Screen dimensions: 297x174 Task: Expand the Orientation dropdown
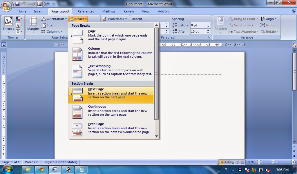[54, 19]
